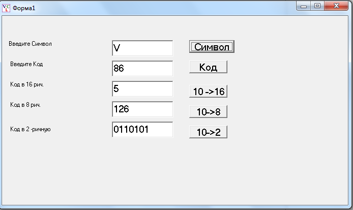This screenshot has height=210, width=353.
Task: Click the Код в 8 рич. label
Action: click(x=25, y=105)
